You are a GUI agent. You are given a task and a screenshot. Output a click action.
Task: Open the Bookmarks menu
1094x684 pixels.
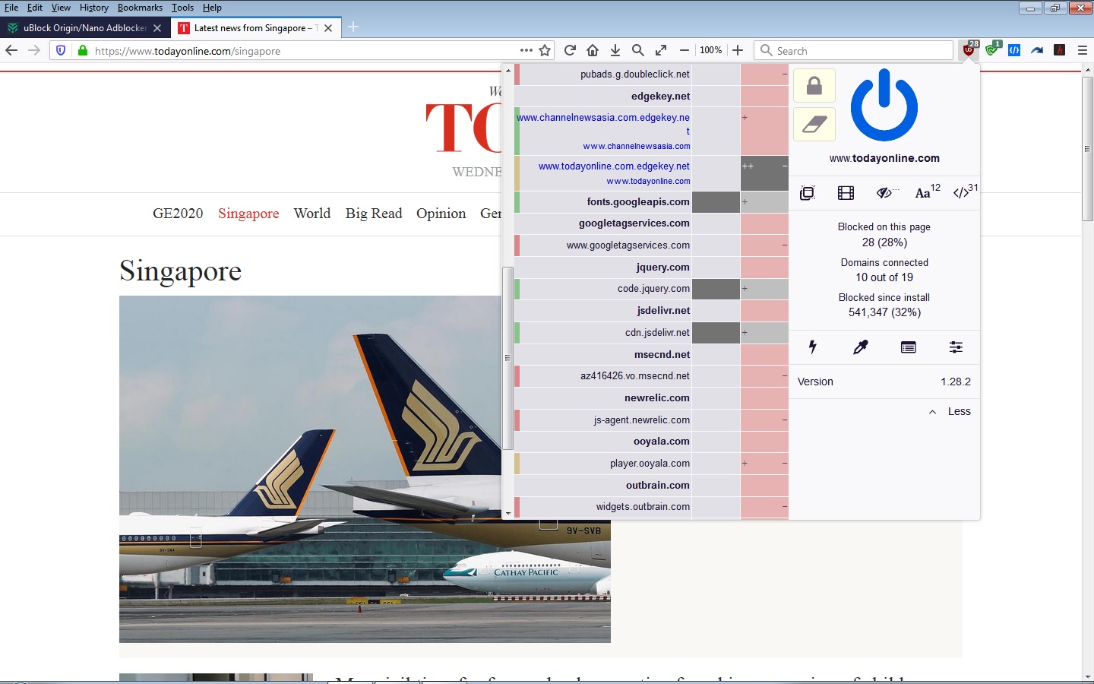140,8
